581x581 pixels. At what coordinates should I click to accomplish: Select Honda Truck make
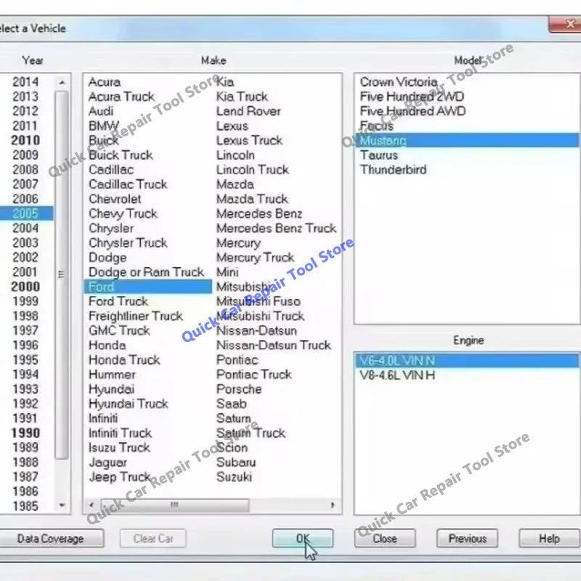(x=124, y=359)
